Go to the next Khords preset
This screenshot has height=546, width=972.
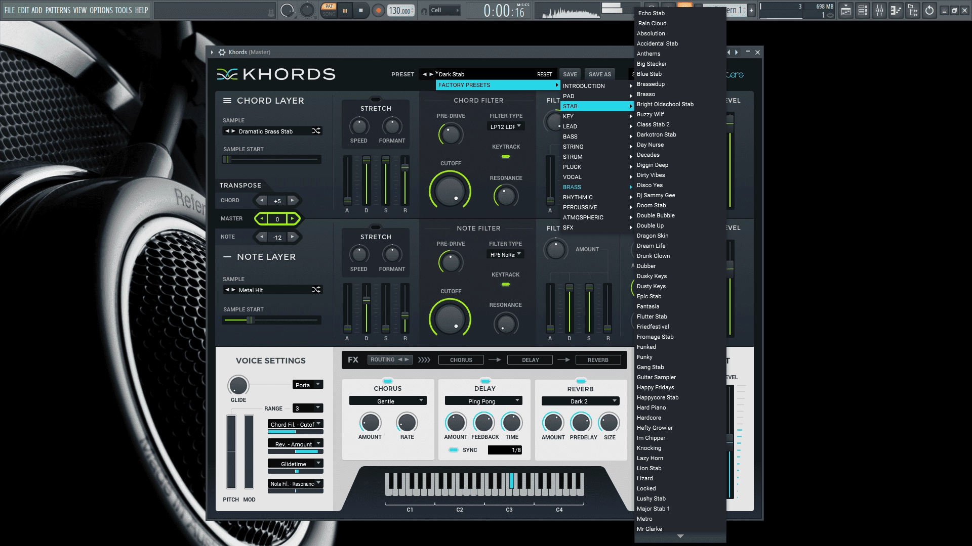tap(431, 74)
